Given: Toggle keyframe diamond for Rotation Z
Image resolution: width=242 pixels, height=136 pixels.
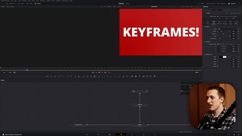Looking at the screenshot, I should click(239, 51).
